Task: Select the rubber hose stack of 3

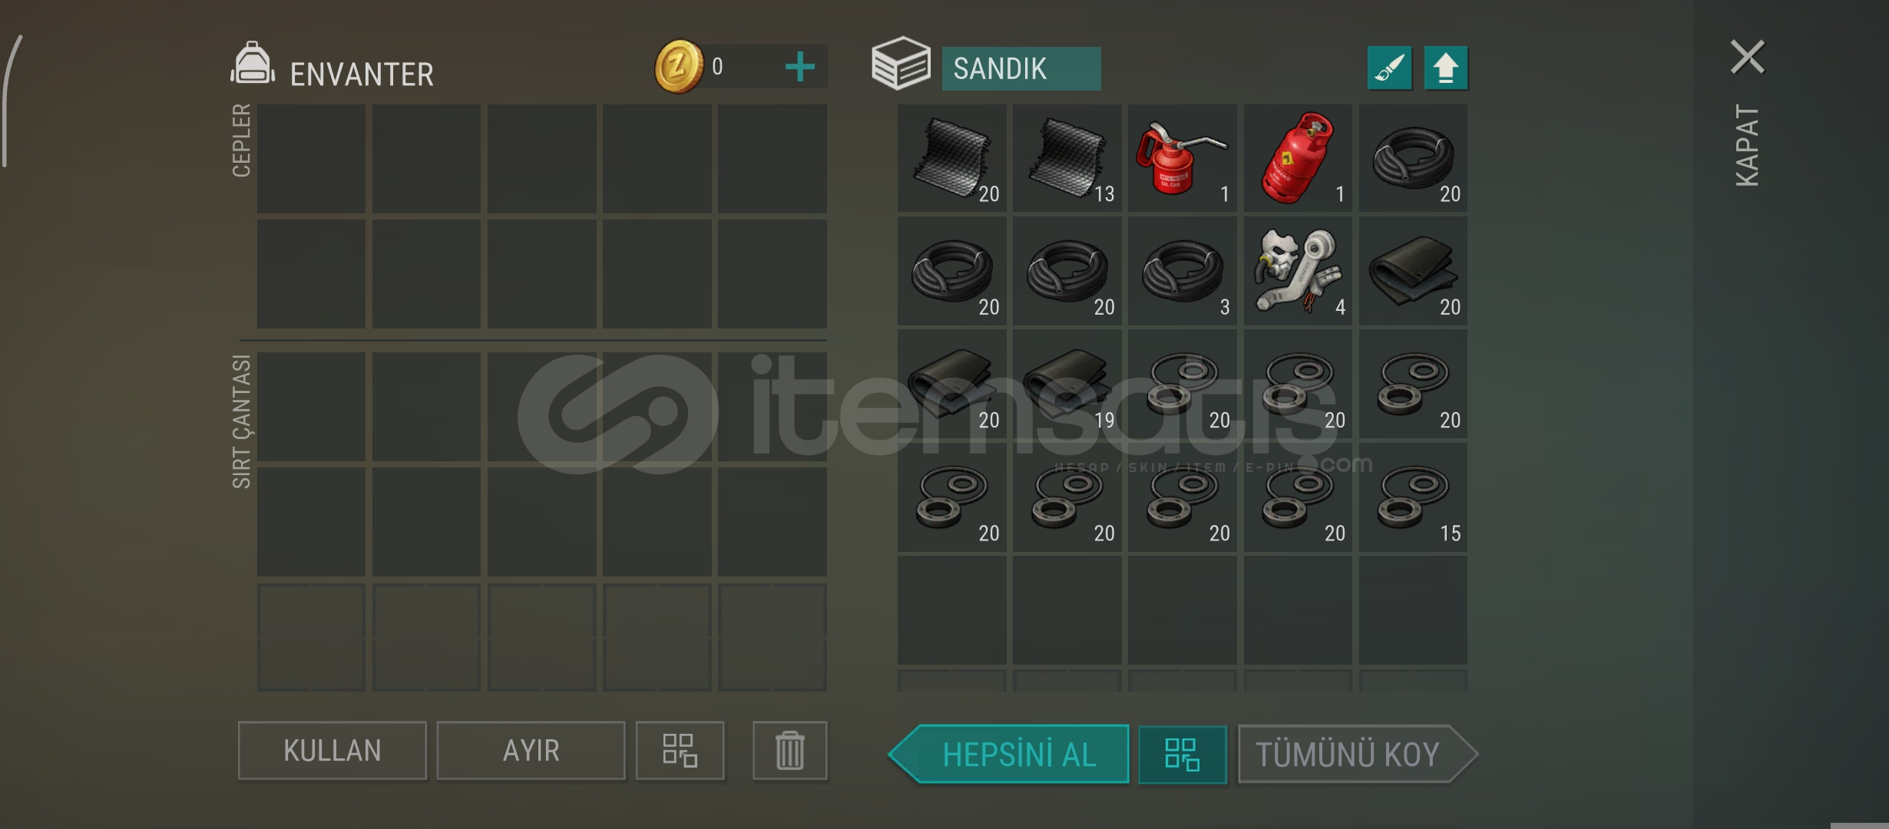Action: click(x=1182, y=271)
